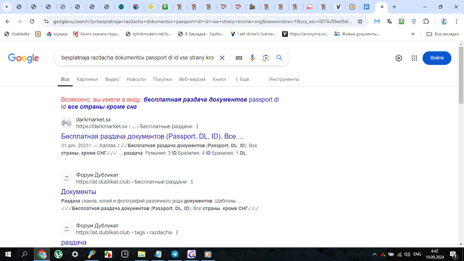Switch to the green B icon tab
This screenshot has height=261, width=464.
click(165, 7)
